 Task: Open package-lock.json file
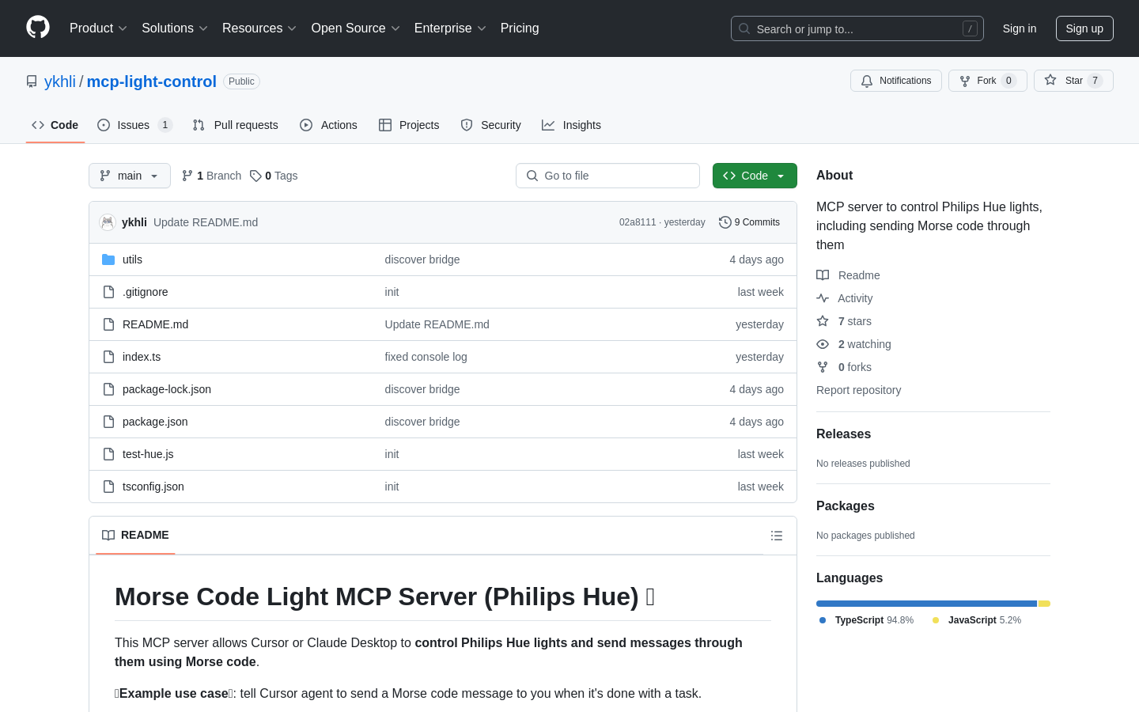coord(167,389)
